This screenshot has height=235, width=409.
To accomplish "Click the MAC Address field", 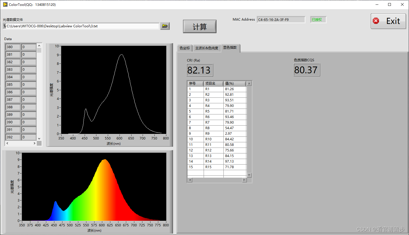I will [x=281, y=19].
